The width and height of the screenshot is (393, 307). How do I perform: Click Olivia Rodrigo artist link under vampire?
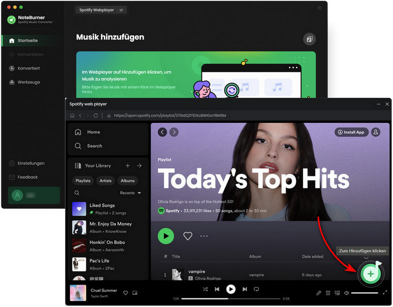(208, 278)
